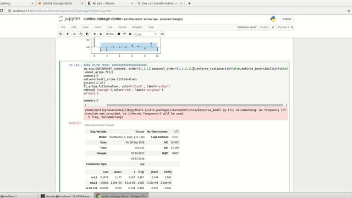Image resolution: width=352 pixels, height=198 pixels.
Task: Open the terminal window in taskbar
Action: click(67, 196)
